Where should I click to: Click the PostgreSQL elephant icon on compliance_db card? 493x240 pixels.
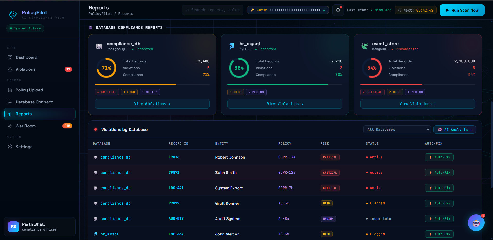pos(99,46)
